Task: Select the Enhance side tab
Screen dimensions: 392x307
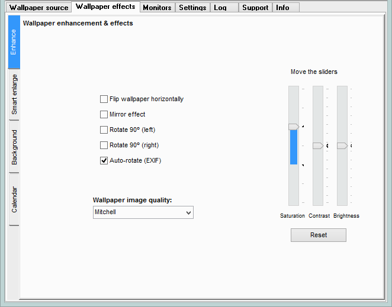Action: (x=14, y=43)
